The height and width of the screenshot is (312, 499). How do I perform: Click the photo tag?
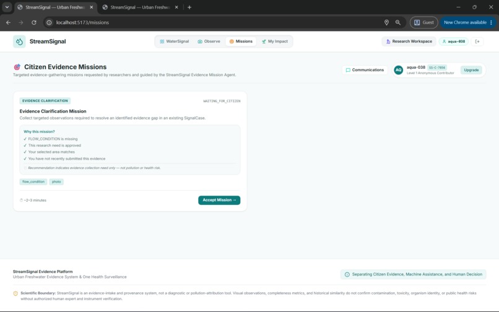pos(56,181)
